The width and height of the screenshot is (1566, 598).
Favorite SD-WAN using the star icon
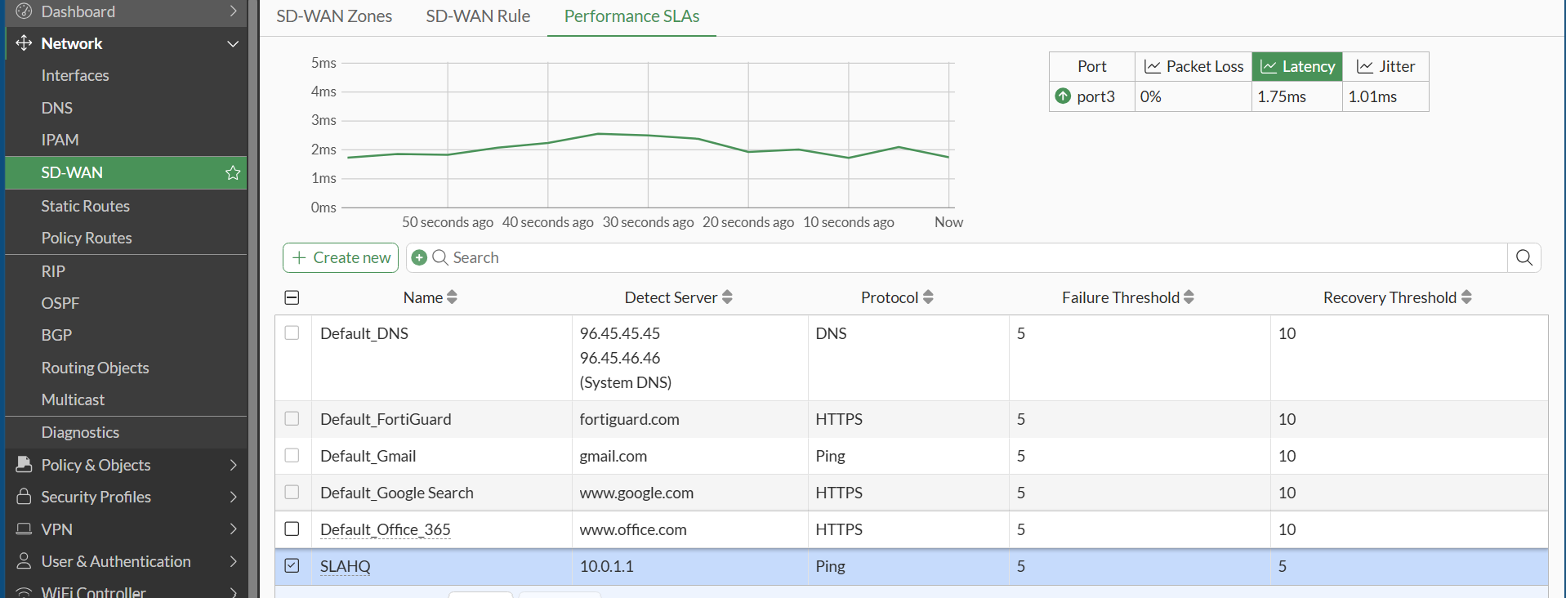point(233,172)
